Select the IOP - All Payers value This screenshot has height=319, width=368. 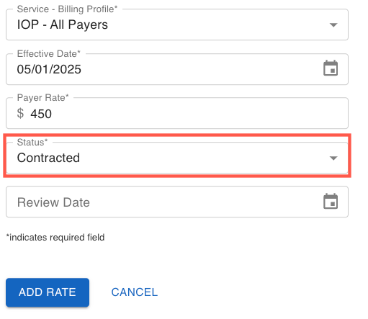[x=63, y=25]
